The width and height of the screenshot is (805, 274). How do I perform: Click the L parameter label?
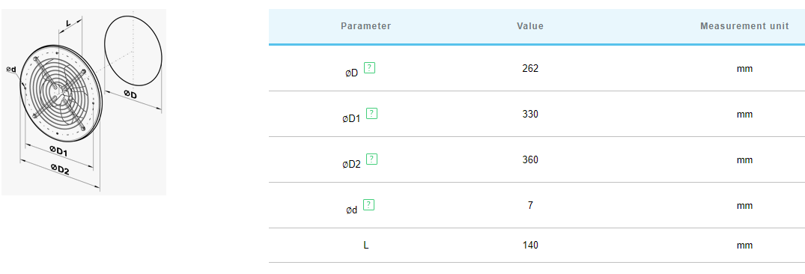(366, 246)
